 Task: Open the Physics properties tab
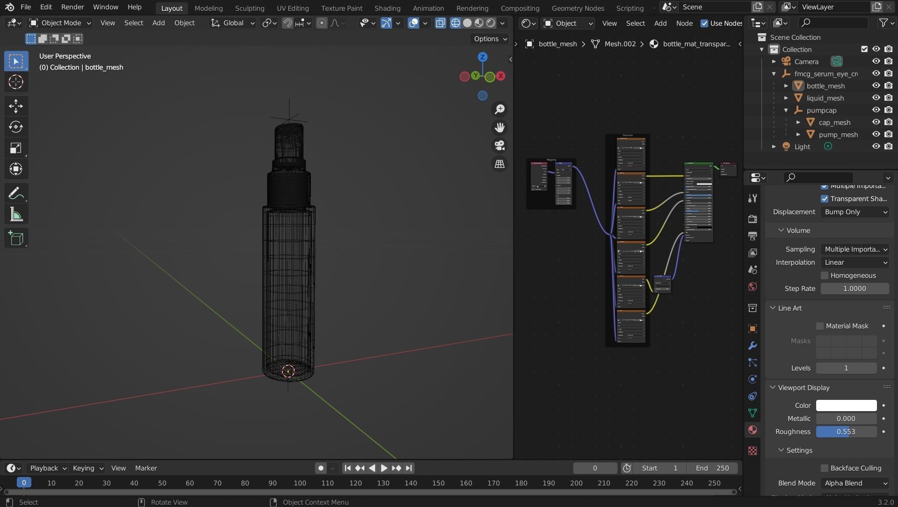[x=753, y=379]
